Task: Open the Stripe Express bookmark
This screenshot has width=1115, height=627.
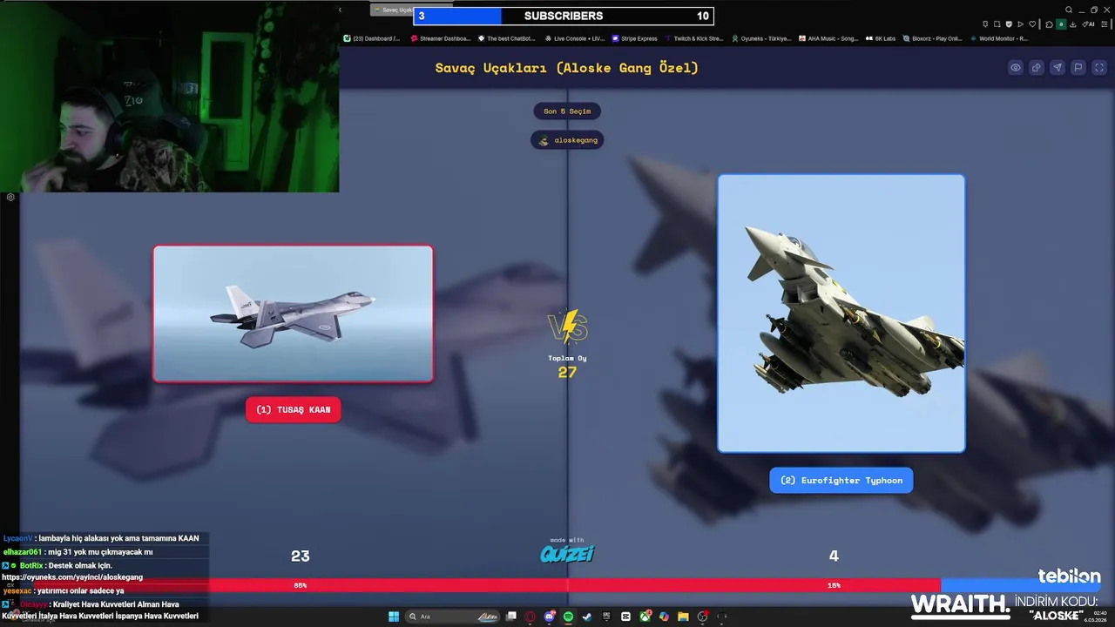Action: point(635,38)
